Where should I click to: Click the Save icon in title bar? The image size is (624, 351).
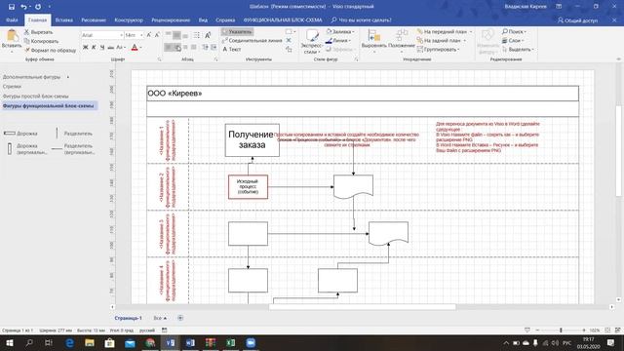point(12,7)
